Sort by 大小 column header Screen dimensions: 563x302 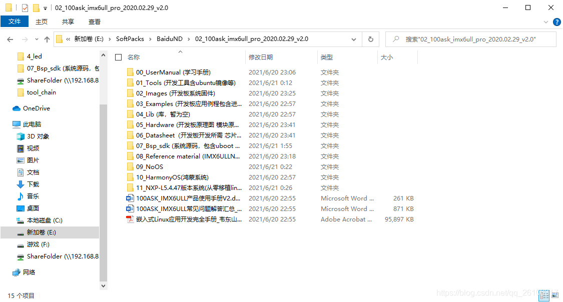click(387, 57)
